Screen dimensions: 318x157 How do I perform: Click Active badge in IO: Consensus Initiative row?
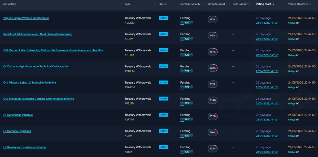[163, 115]
